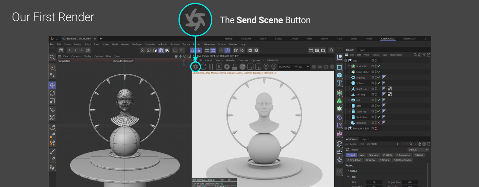Select the Text spline tool icon

click(339, 83)
